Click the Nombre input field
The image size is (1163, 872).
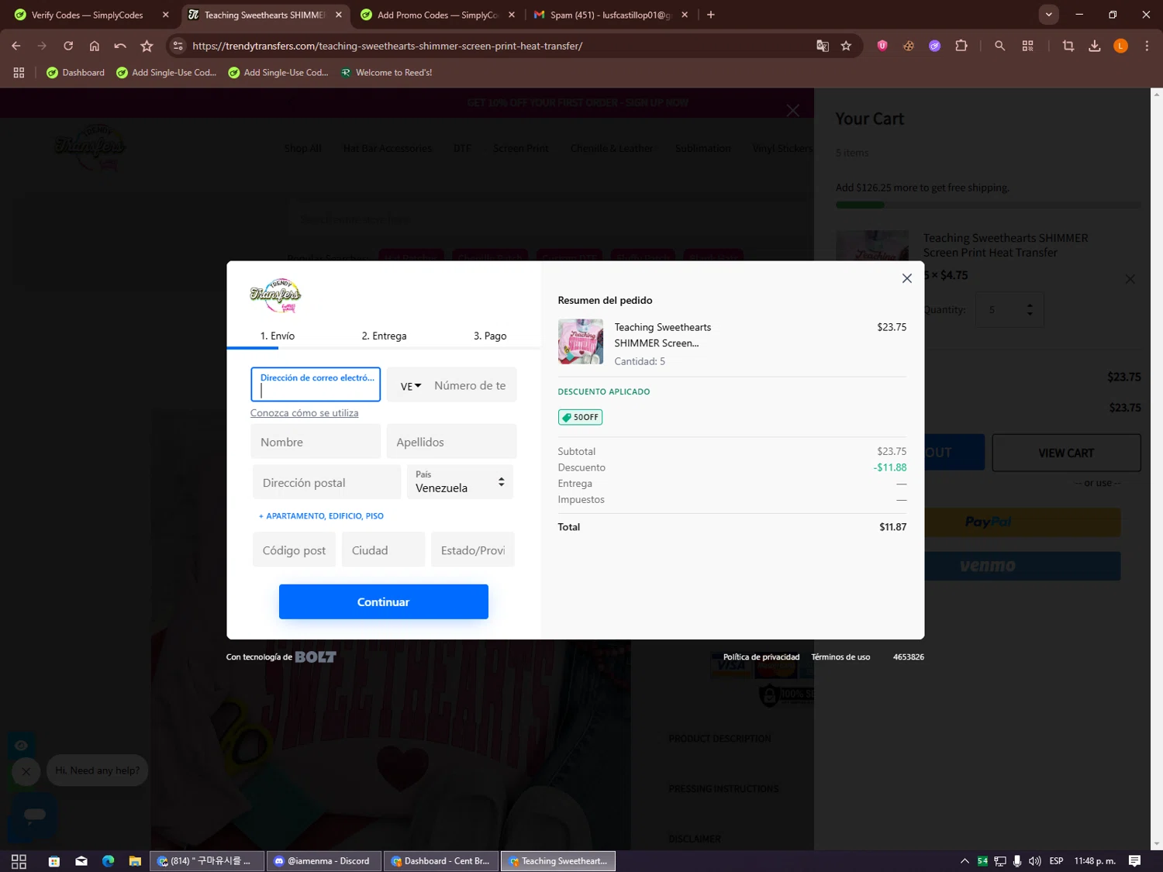coord(316,442)
